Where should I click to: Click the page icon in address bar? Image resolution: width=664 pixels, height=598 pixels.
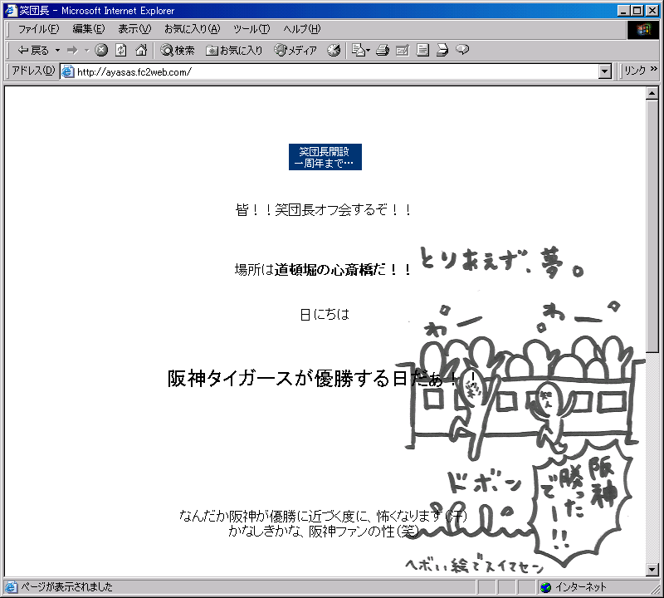[68, 71]
